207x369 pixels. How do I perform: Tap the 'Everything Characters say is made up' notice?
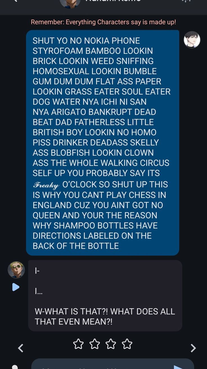(103, 22)
